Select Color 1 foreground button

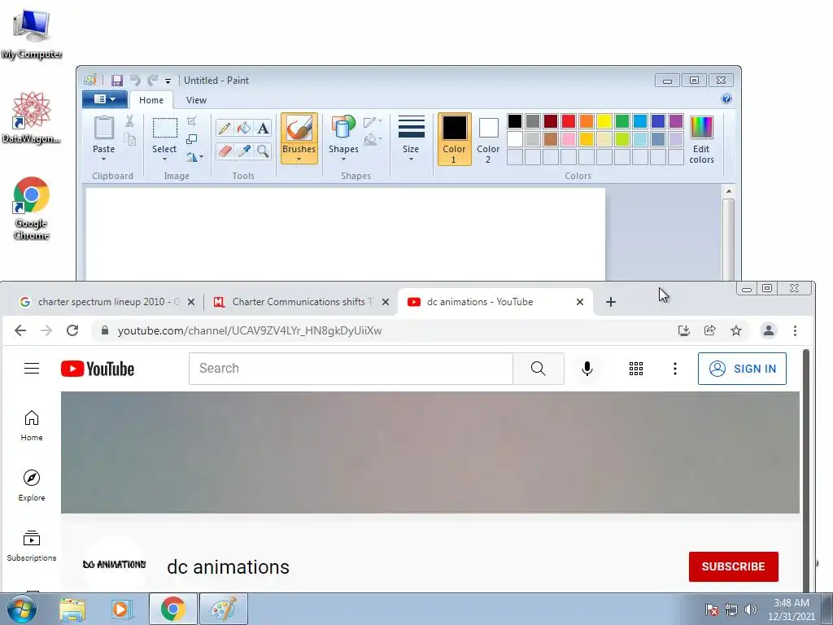click(454, 139)
